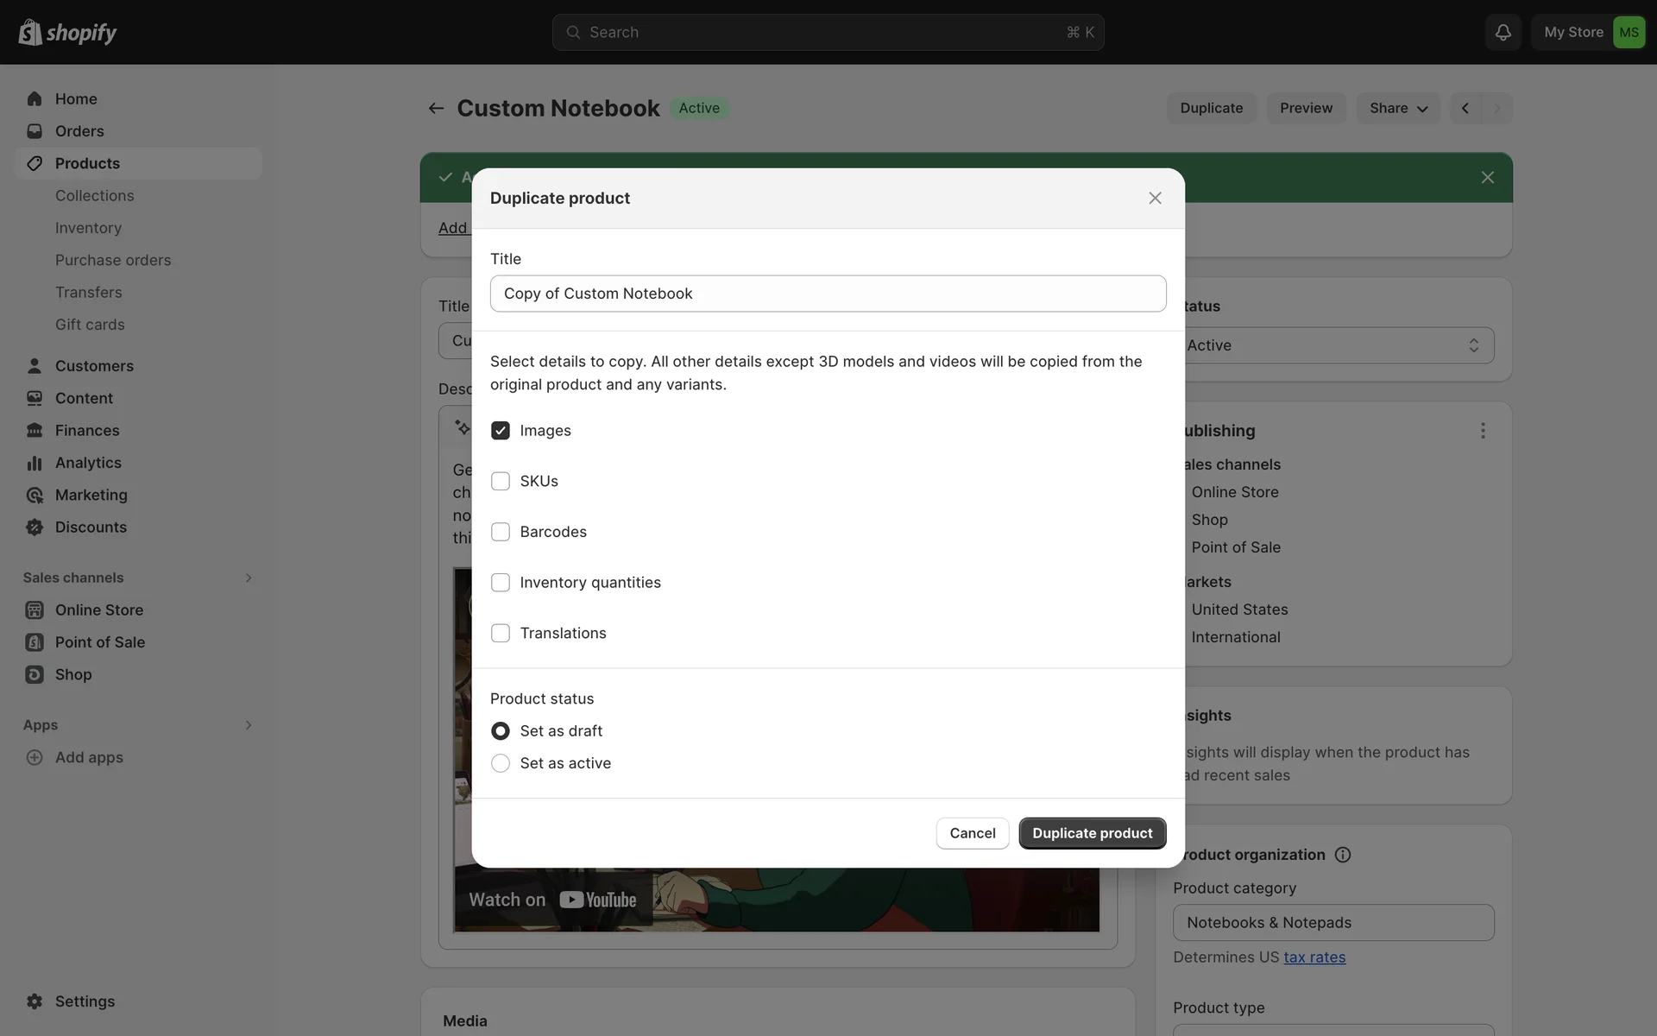Image resolution: width=1657 pixels, height=1036 pixels.
Task: Click the Duplicate product button
Action: pos(1092,833)
